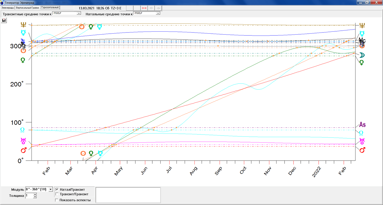Click the floppy disk save icon

tap(4, 21)
